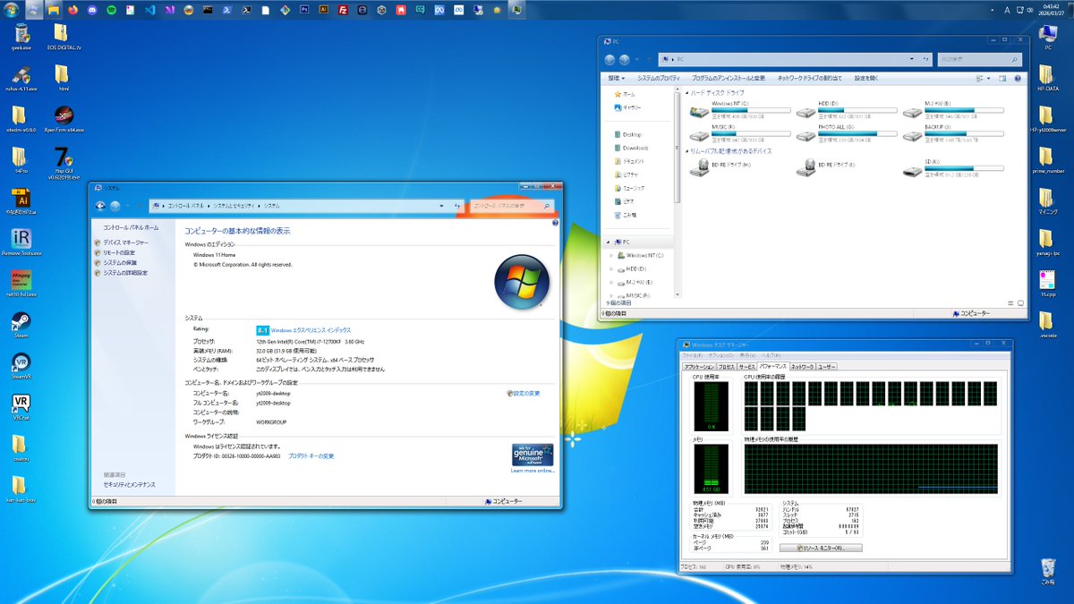
Task: Switch to サービス tab in Task Manager
Action: tap(747, 367)
